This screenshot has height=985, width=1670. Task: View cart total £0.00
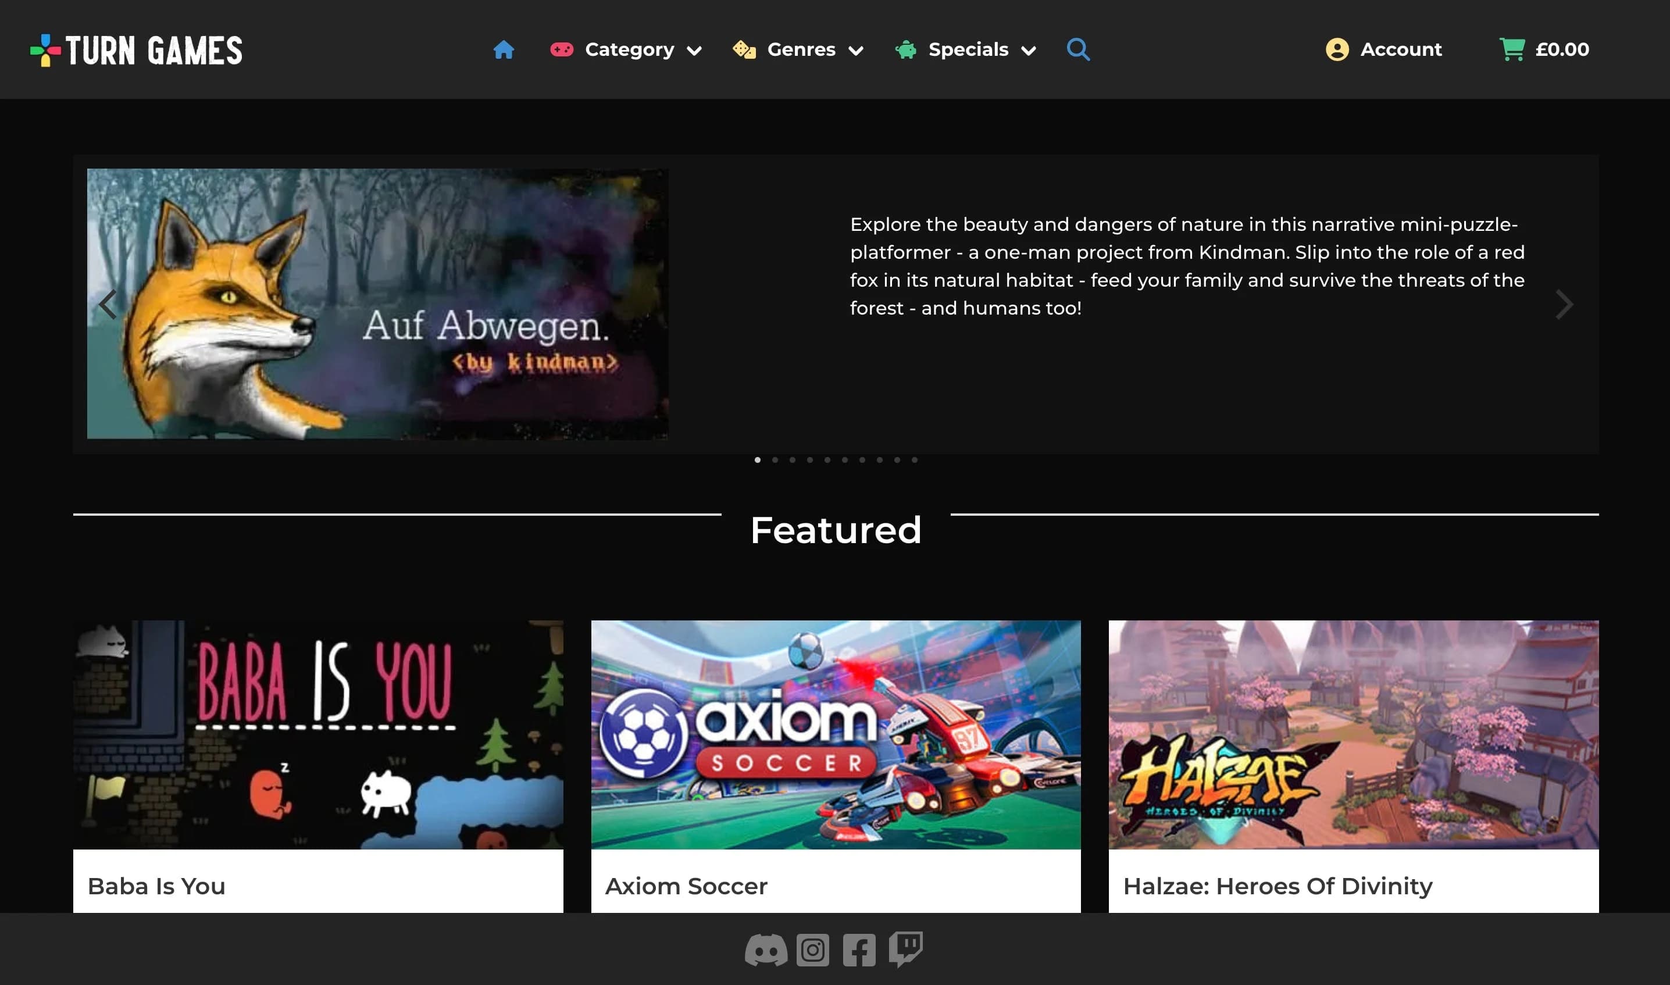tap(1562, 50)
